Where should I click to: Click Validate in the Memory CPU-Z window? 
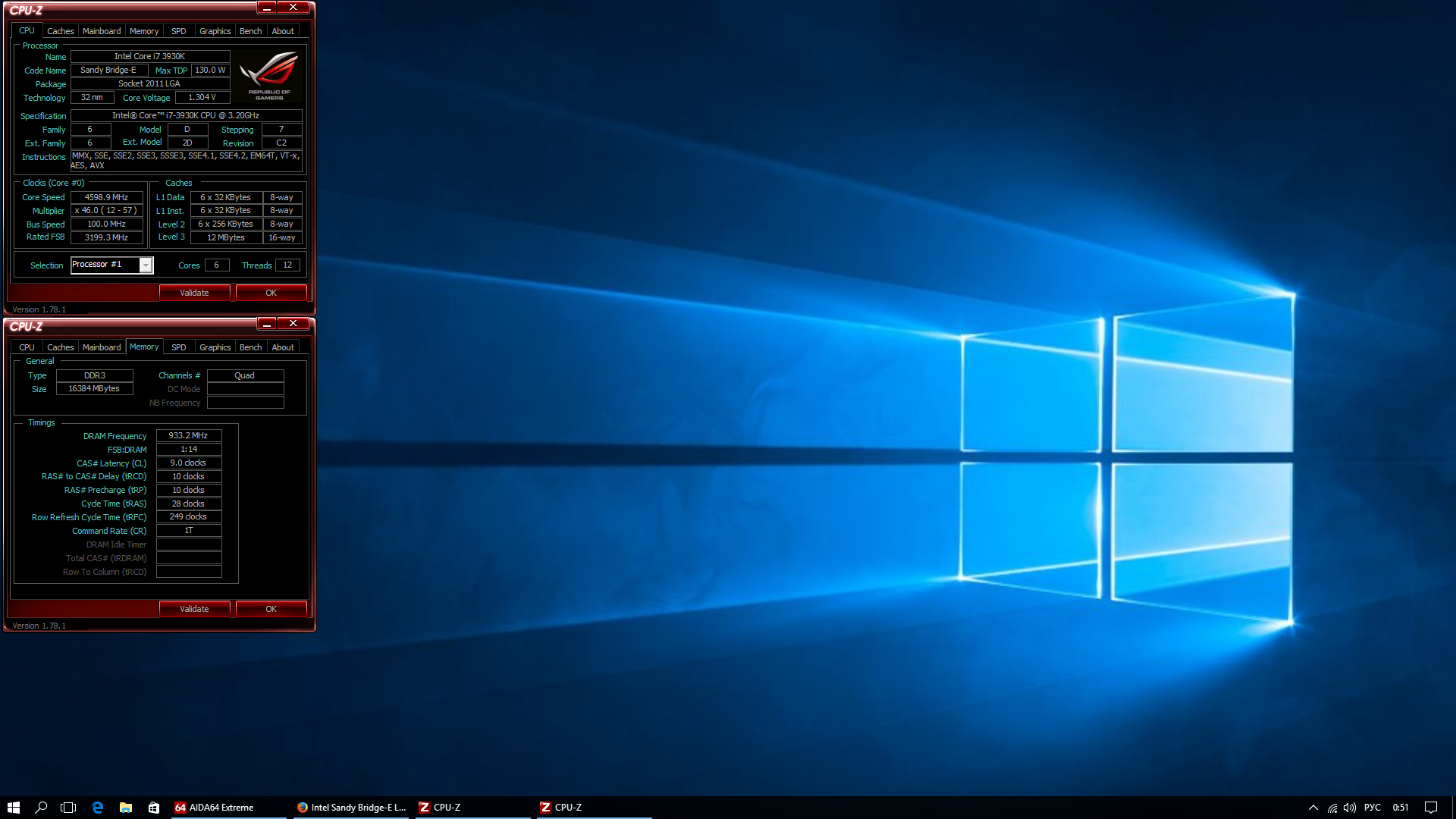tap(194, 609)
